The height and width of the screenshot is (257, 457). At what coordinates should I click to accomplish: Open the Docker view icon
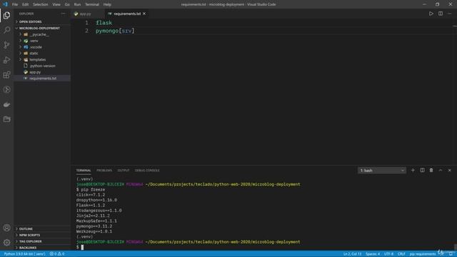pos(6,104)
